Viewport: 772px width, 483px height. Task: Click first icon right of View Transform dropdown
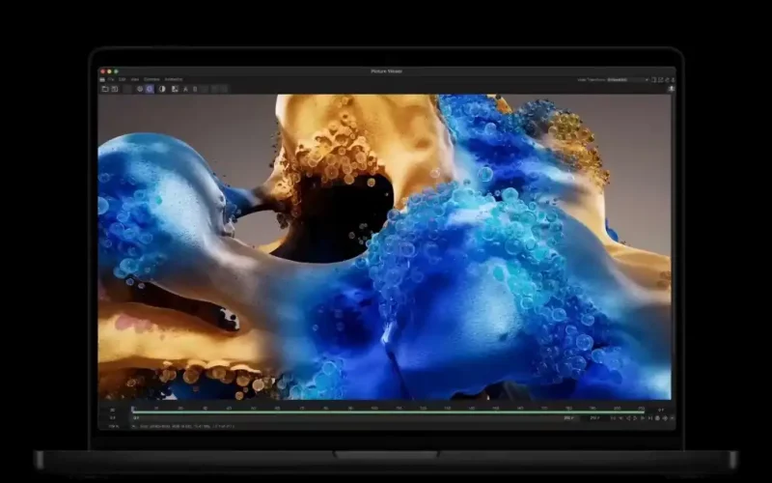[654, 80]
